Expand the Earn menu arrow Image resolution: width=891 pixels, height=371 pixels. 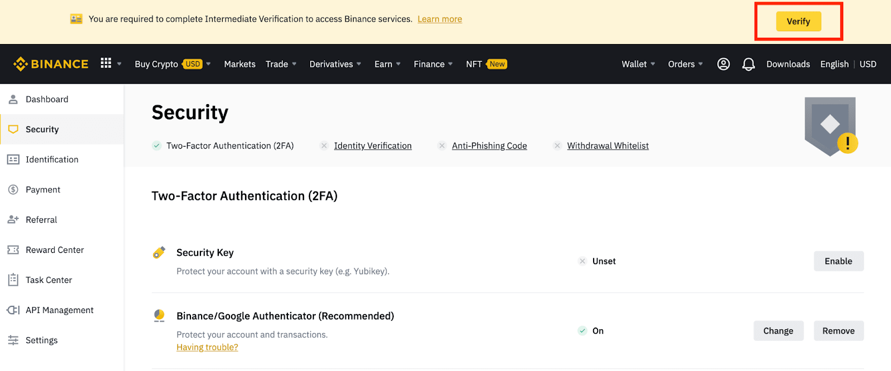pyautogui.click(x=398, y=64)
